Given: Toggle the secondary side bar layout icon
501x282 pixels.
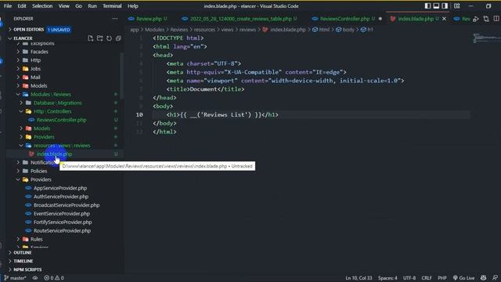Looking at the screenshot, I should click(445, 6).
